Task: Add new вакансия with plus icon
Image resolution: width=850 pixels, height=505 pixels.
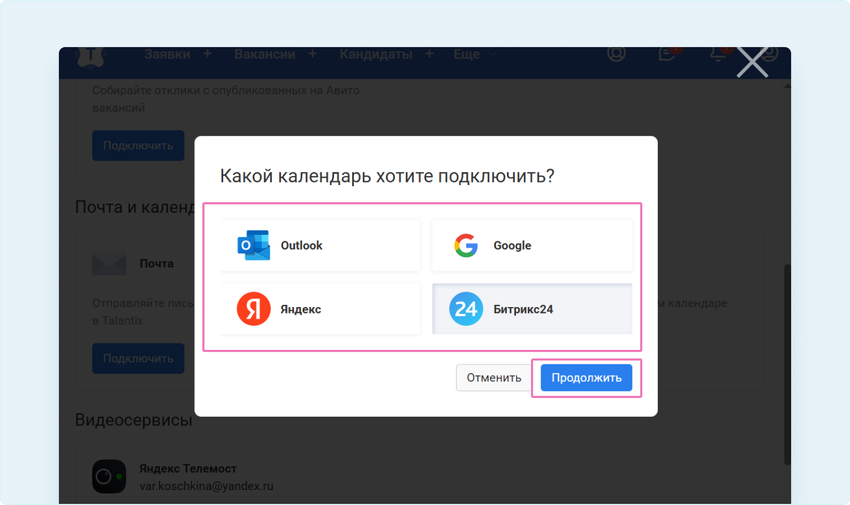Action: pos(313,53)
